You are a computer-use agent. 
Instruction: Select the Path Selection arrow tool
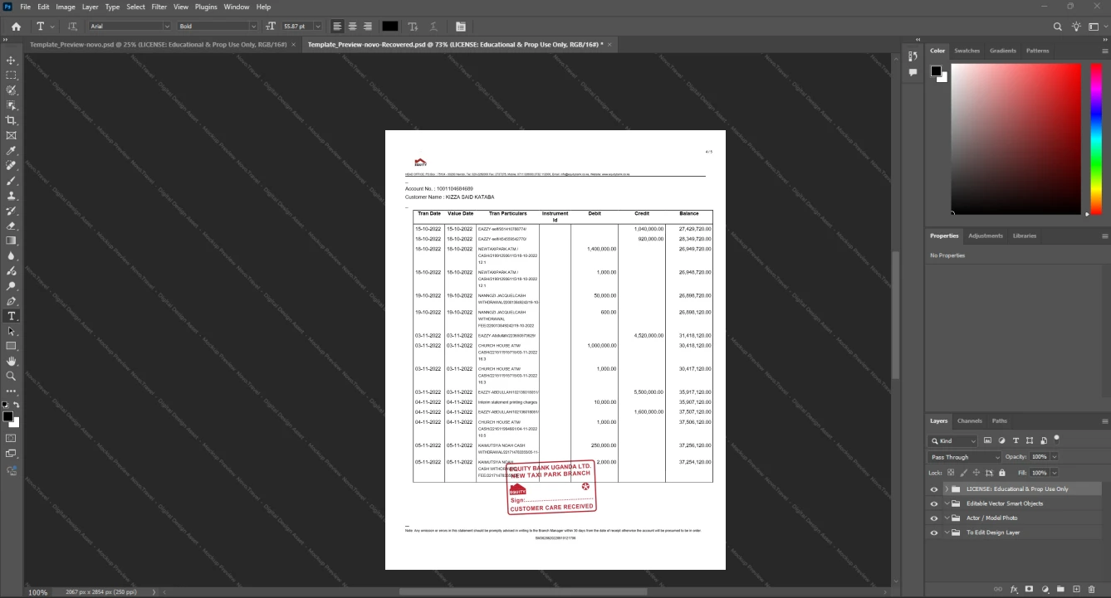(x=12, y=331)
